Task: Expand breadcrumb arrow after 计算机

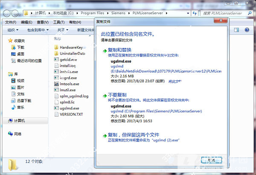Action: [x=49, y=13]
